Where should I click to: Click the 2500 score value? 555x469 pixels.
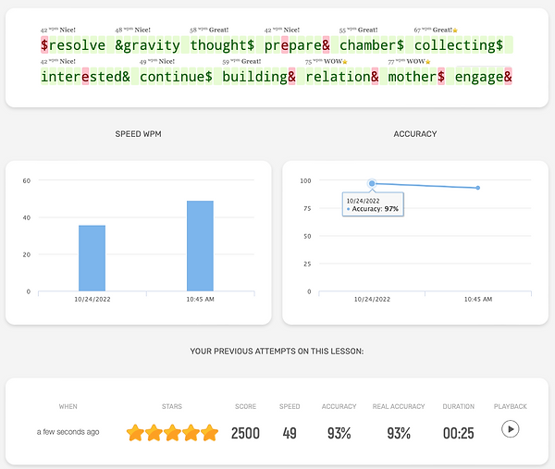[x=245, y=433]
